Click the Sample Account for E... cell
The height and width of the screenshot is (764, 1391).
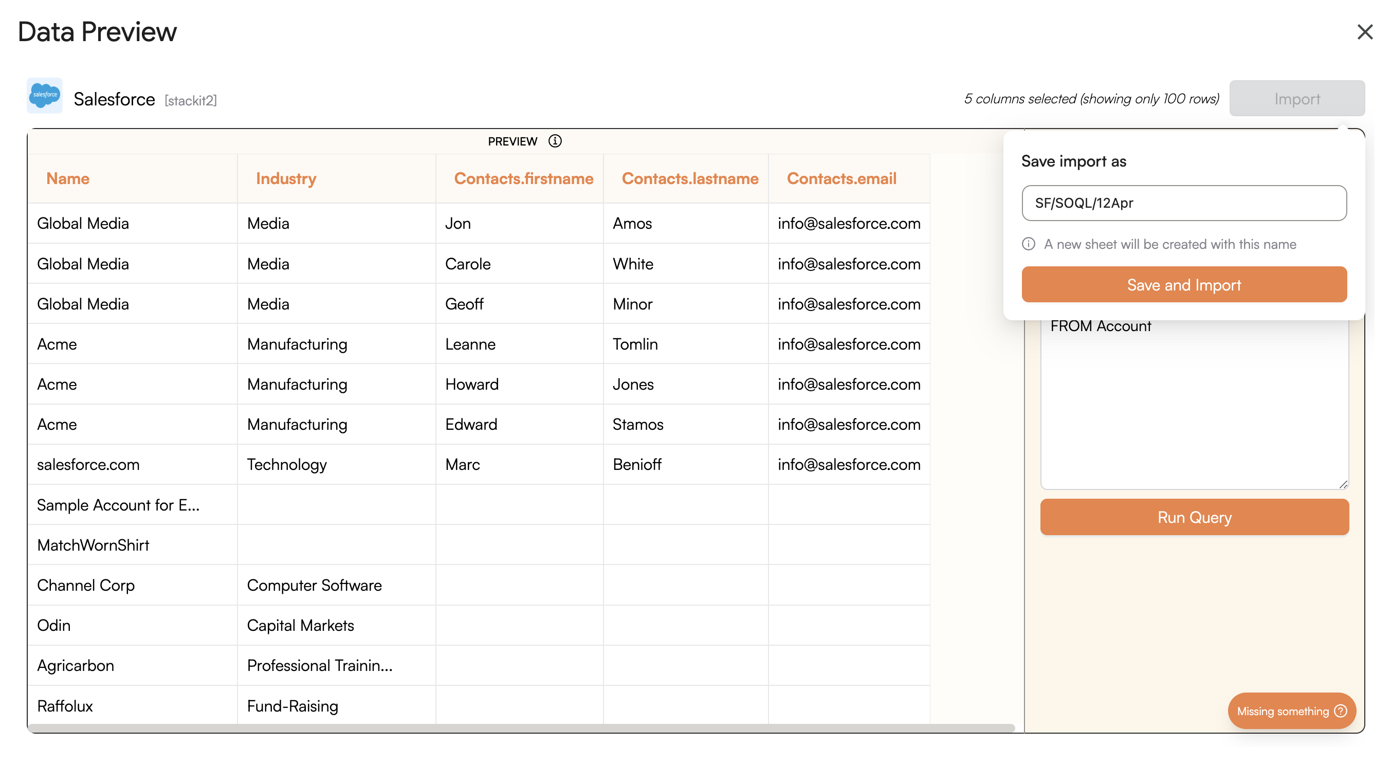click(118, 505)
